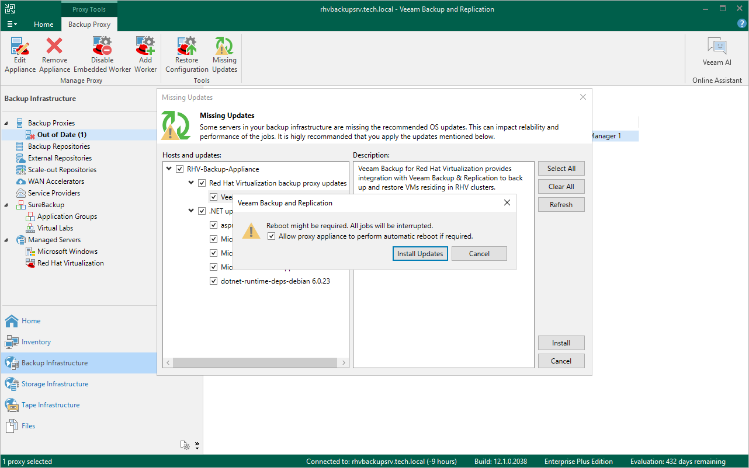Viewport: 749px width, 468px height.
Task: Click the hosts list scroll-right arrow
Action: (344, 363)
